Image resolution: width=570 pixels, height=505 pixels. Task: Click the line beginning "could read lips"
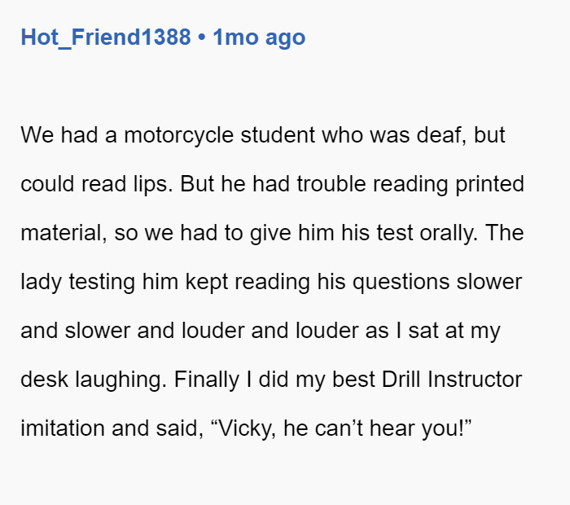coord(272,184)
